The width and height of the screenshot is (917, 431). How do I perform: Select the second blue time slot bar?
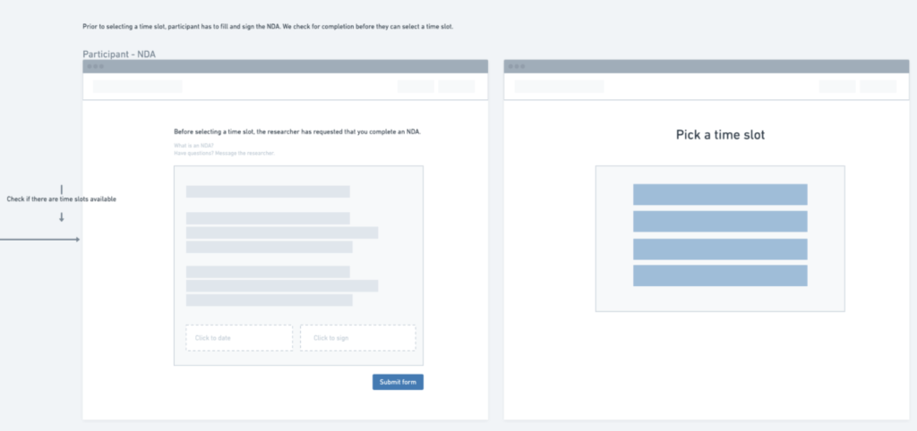(720, 222)
